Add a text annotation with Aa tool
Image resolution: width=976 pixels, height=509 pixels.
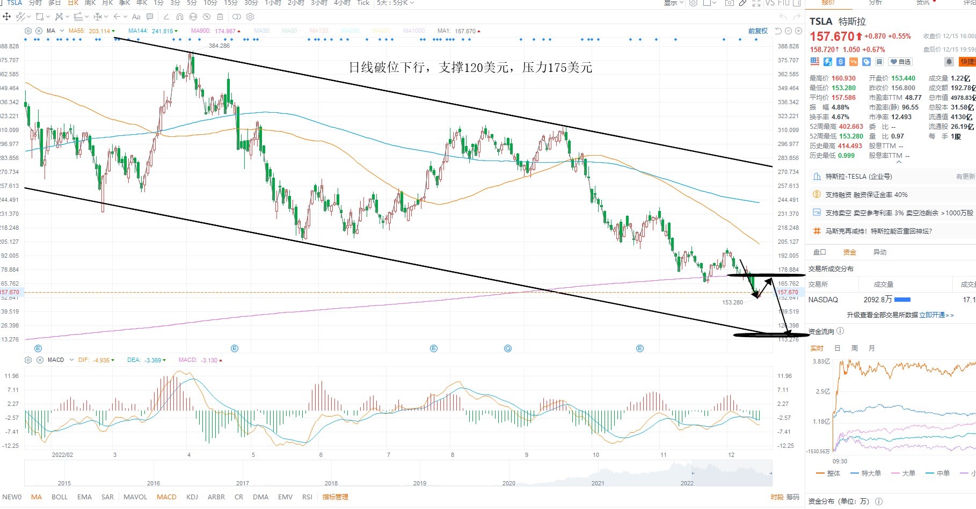[x=136, y=17]
